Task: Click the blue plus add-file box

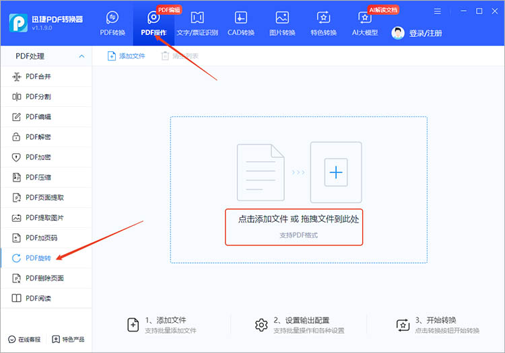Action: tap(336, 172)
